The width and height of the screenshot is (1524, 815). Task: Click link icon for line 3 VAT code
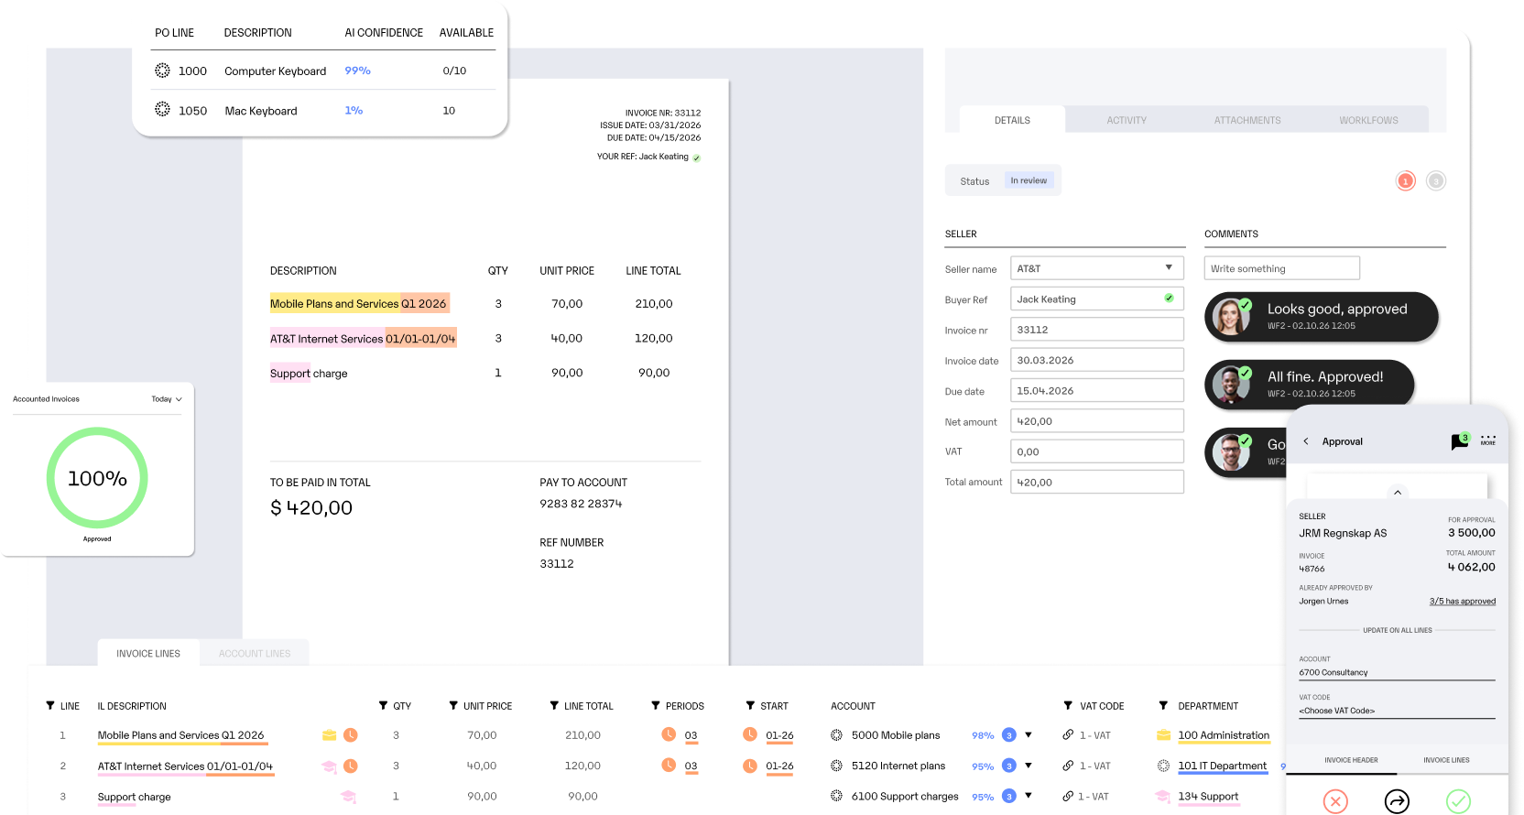(1068, 796)
